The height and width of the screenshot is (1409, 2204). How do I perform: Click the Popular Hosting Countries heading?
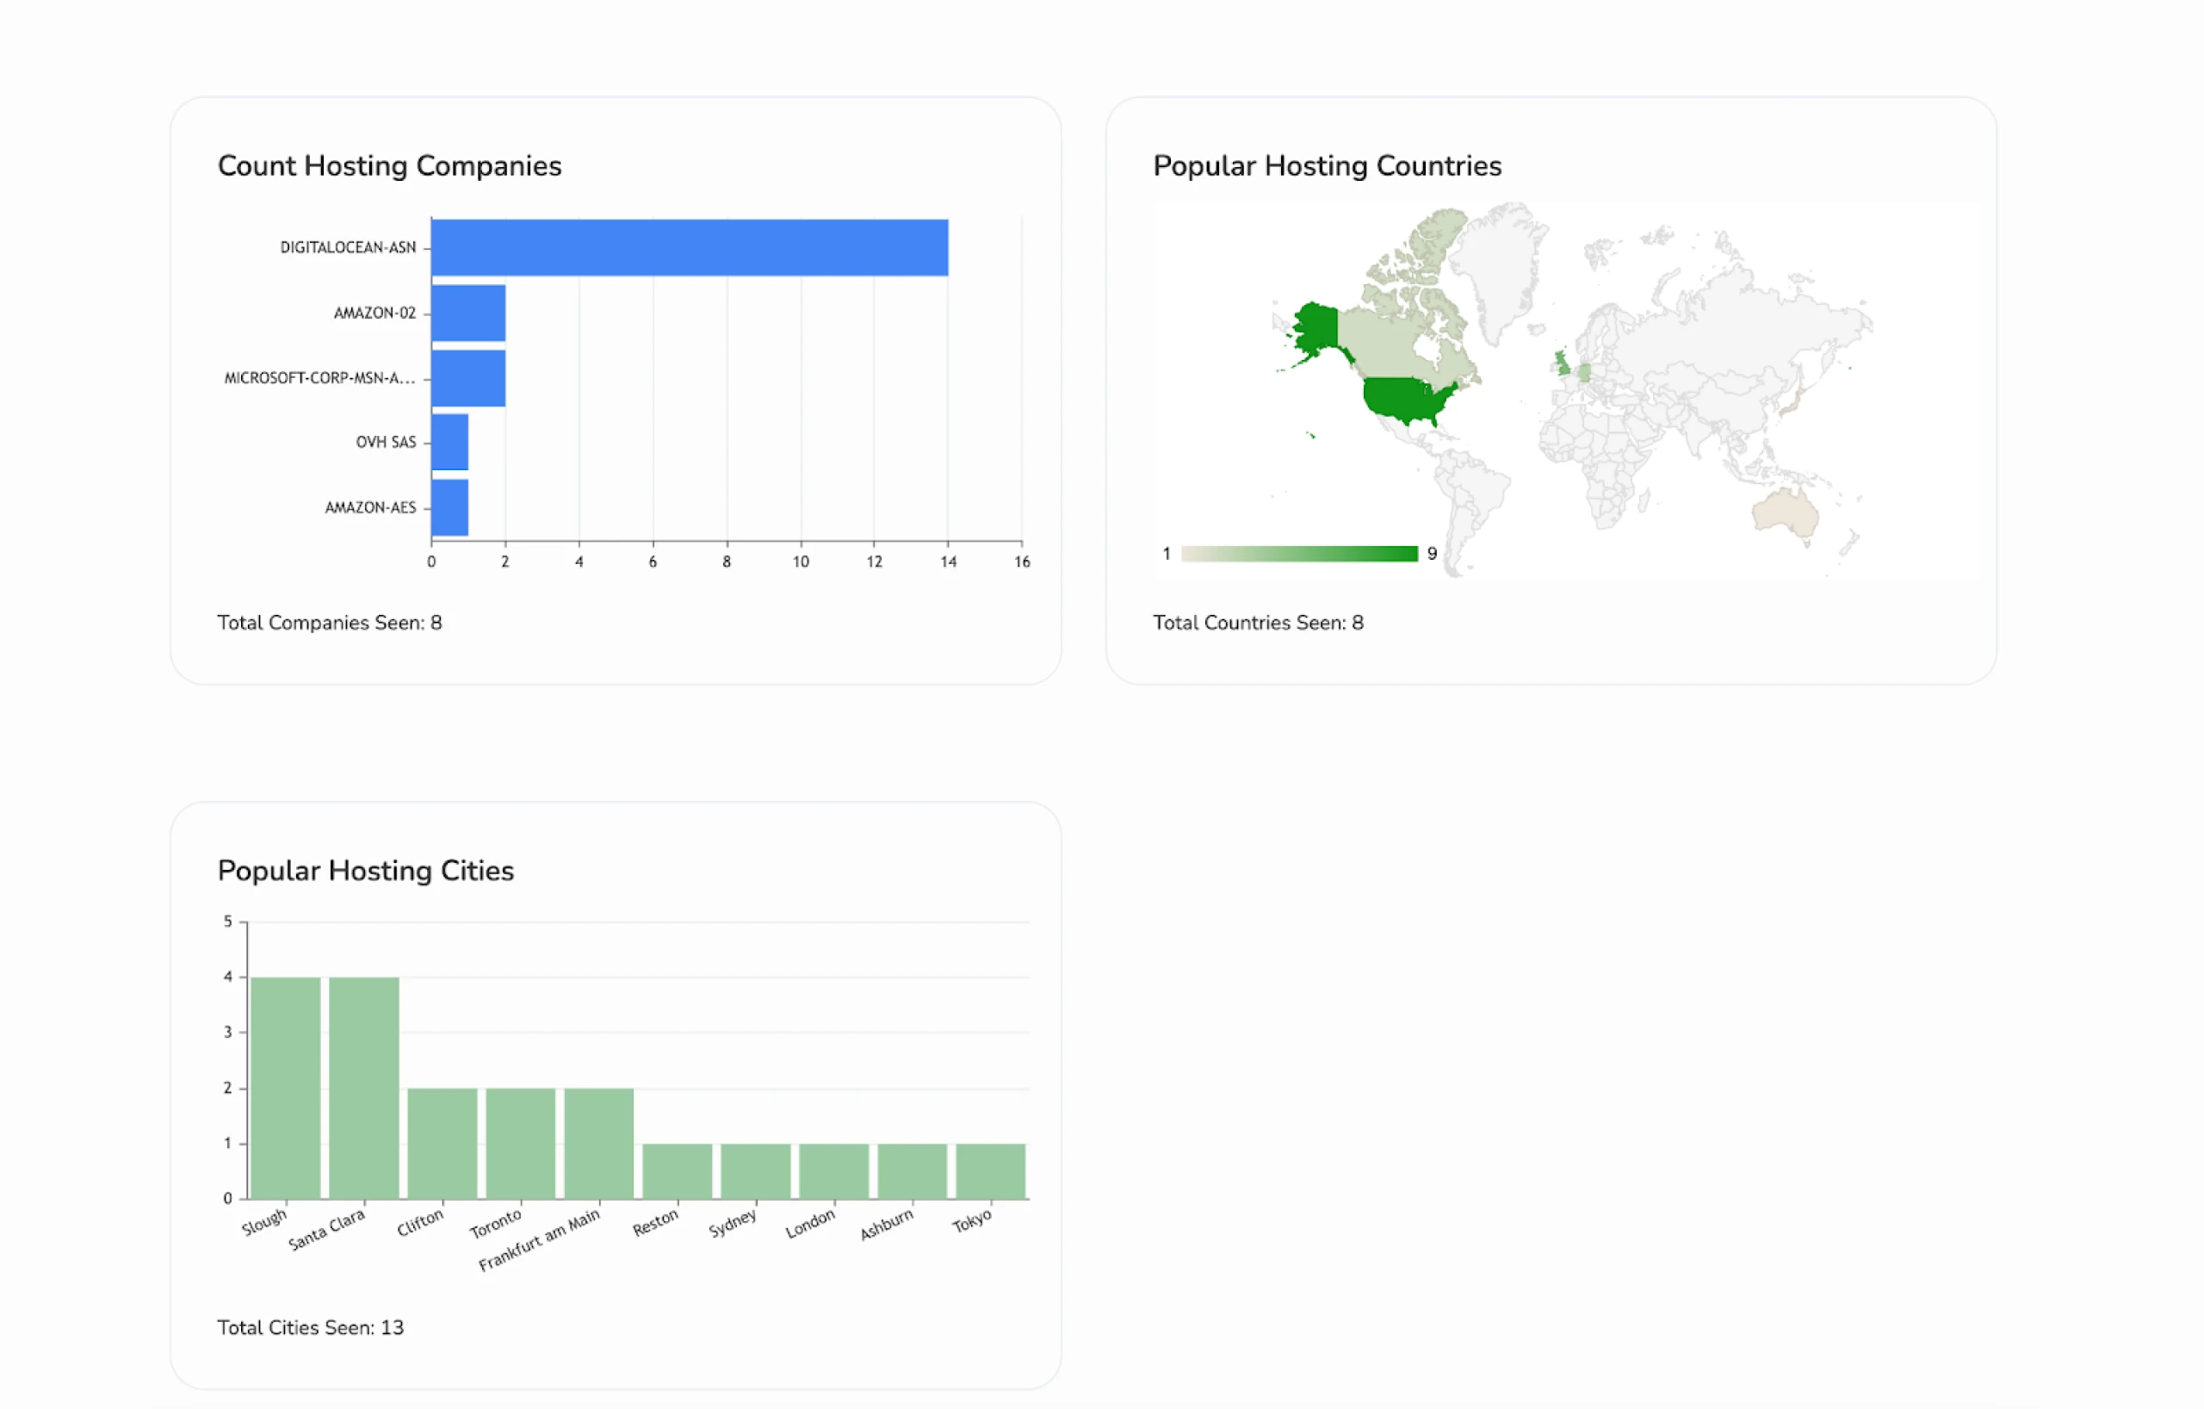[1328, 165]
